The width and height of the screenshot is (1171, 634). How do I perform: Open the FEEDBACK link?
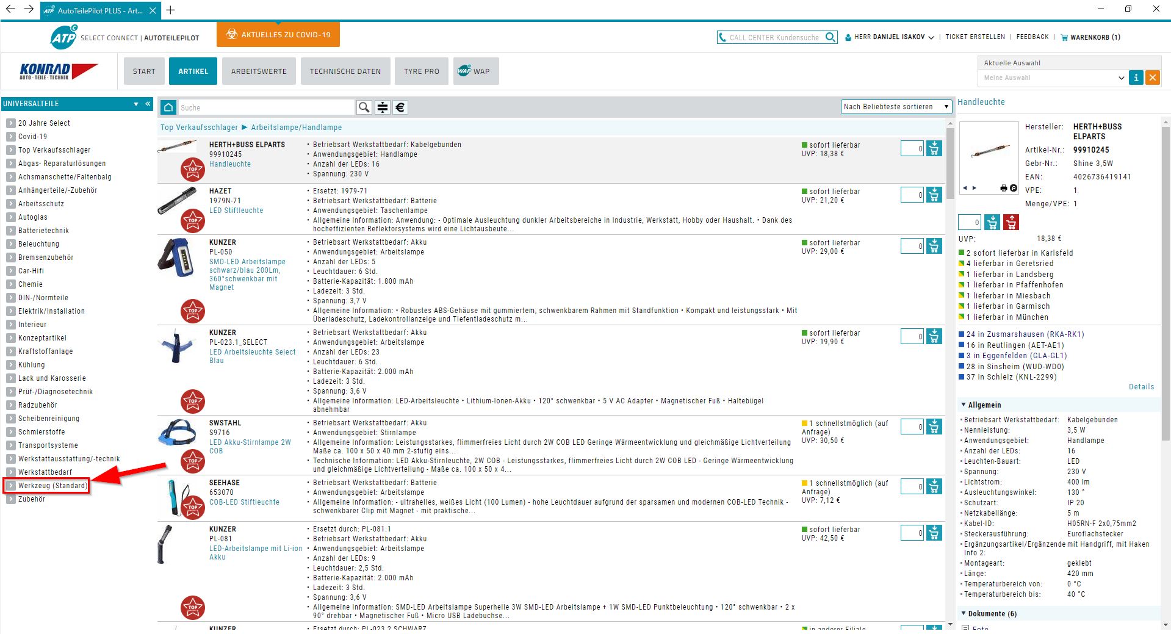pos(1032,37)
